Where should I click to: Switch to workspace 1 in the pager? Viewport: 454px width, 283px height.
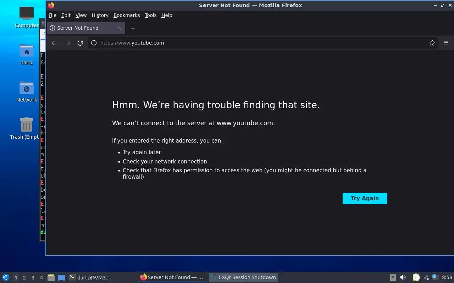[16, 278]
